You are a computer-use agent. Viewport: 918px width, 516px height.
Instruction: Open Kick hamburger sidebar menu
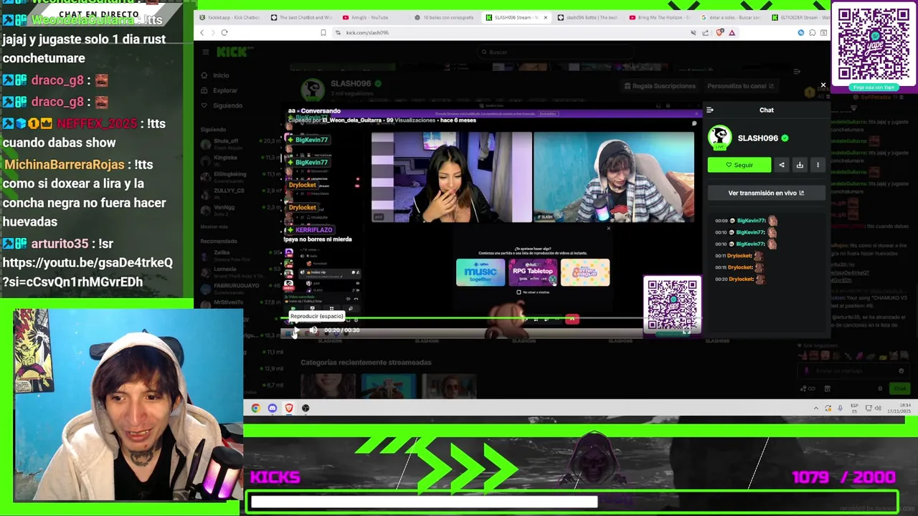click(205, 52)
